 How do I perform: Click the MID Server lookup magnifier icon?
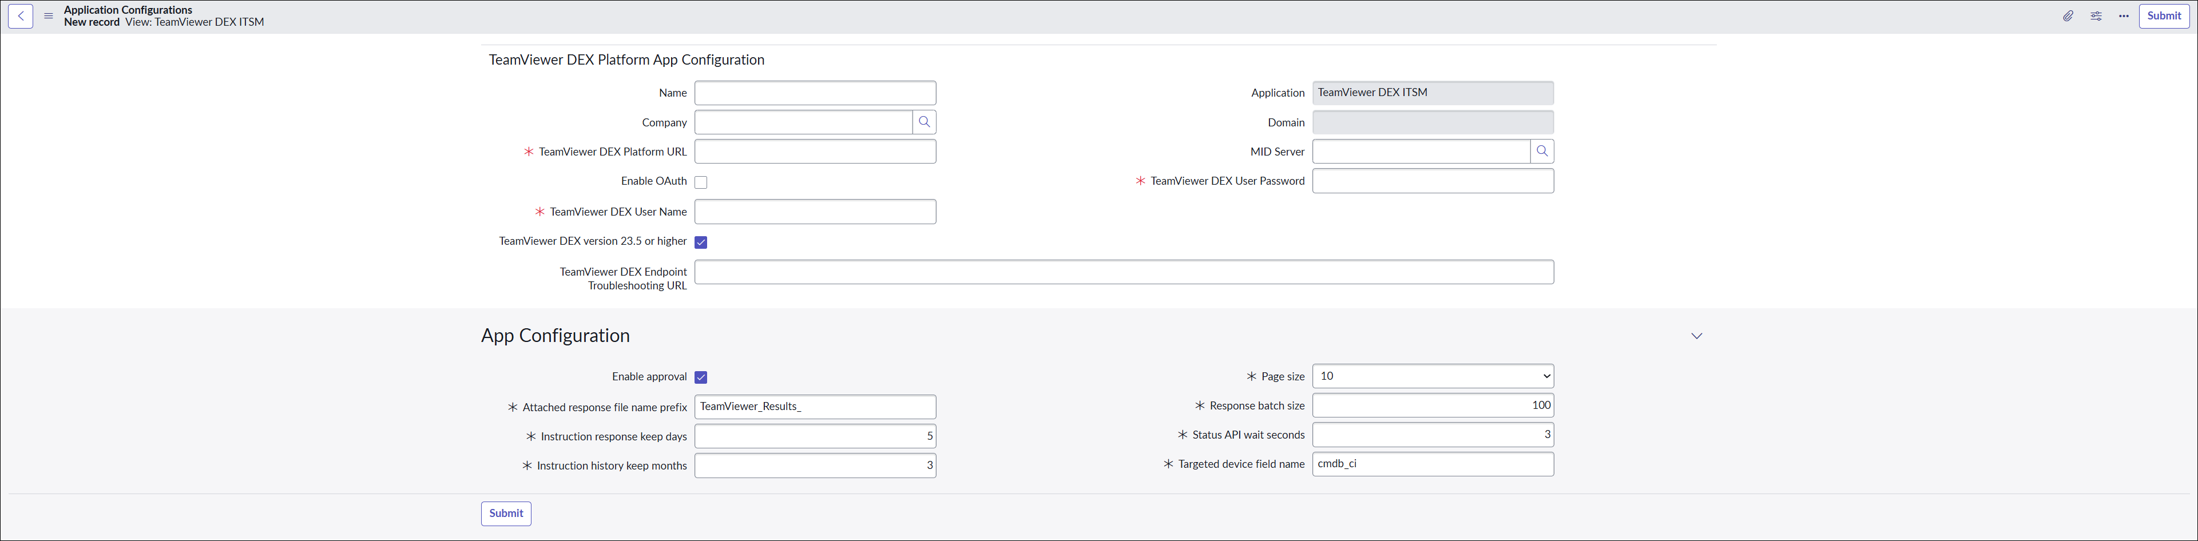[x=1542, y=152]
